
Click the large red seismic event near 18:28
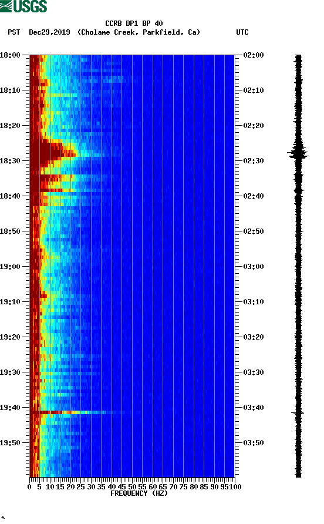(53, 152)
